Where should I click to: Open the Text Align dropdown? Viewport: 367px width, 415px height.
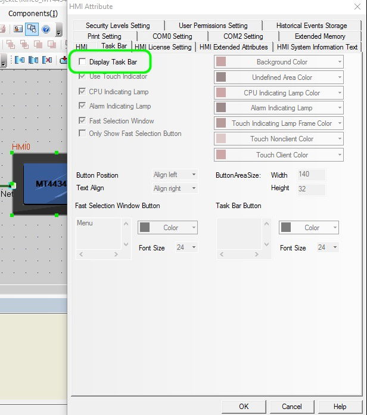click(175, 188)
